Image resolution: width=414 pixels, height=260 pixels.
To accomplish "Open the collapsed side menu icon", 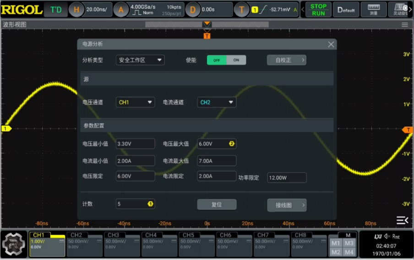I will pyautogui.click(x=403, y=220).
